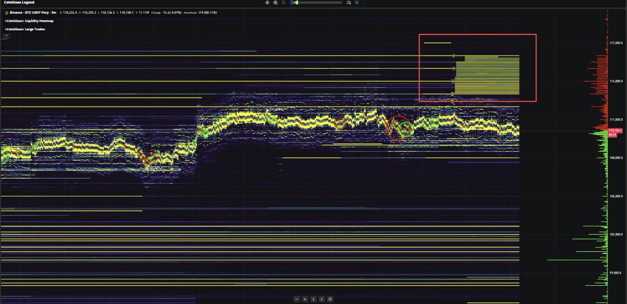Screen dimensions: 627x304
Task: Refresh the chart view
Action: point(330,299)
